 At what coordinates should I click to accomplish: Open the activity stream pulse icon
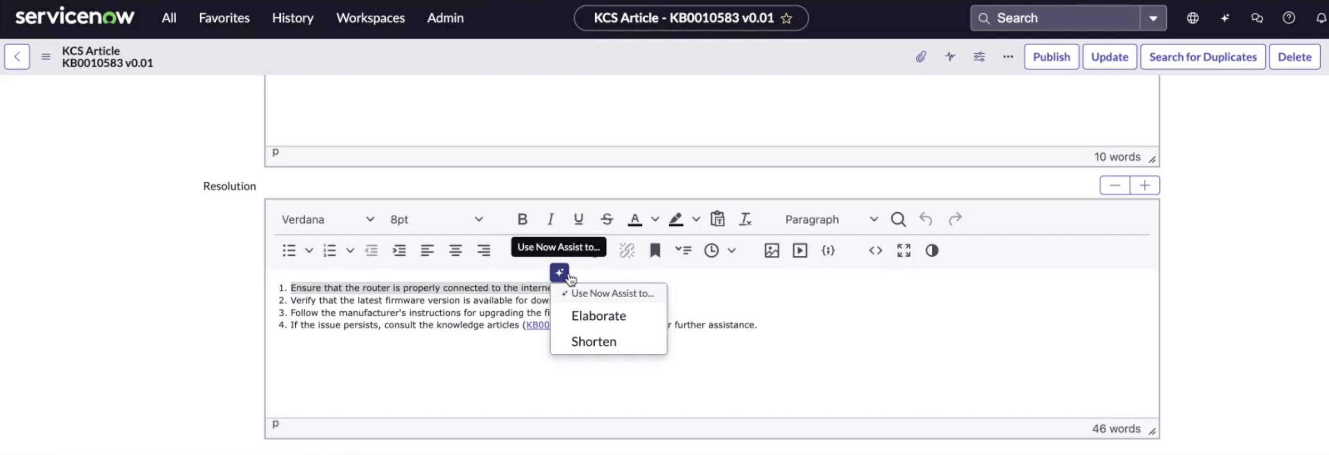coord(950,57)
